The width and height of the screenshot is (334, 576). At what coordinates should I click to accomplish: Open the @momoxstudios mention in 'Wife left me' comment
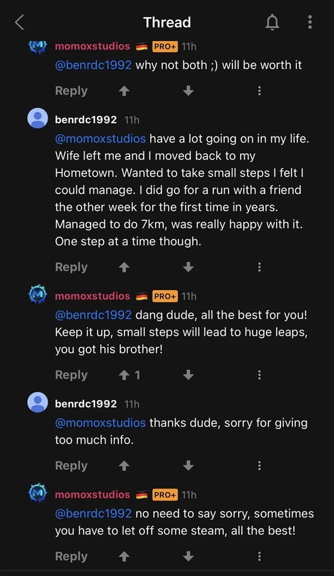pyautogui.click(x=100, y=139)
